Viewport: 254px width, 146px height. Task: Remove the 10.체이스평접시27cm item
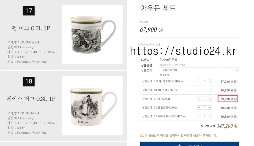point(235,90)
